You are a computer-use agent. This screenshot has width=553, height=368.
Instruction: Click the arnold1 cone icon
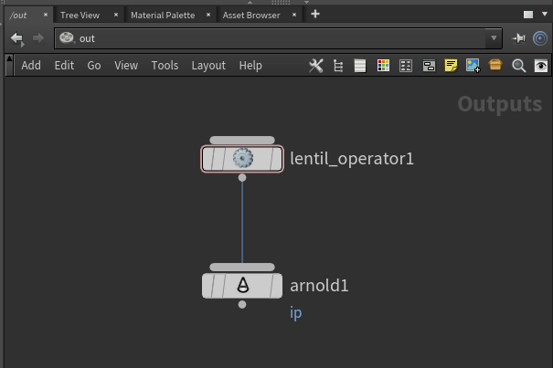242,285
